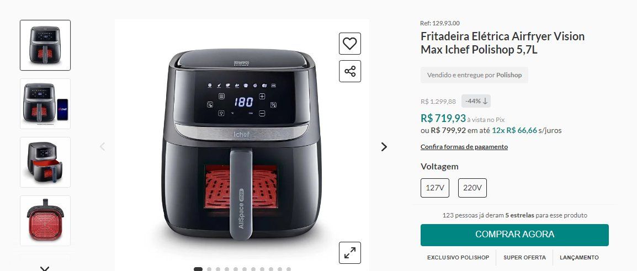Click the SUPER OFERTA tag
This screenshot has height=271, width=637.
[524, 258]
